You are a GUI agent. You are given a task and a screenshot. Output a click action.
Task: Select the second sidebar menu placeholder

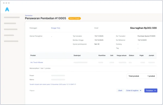tap(10, 23)
